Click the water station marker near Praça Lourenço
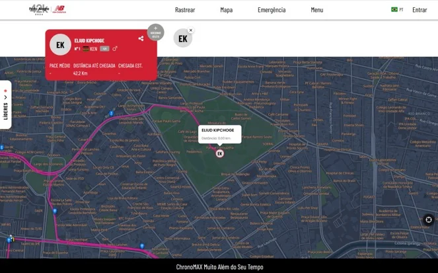 (142, 246)
